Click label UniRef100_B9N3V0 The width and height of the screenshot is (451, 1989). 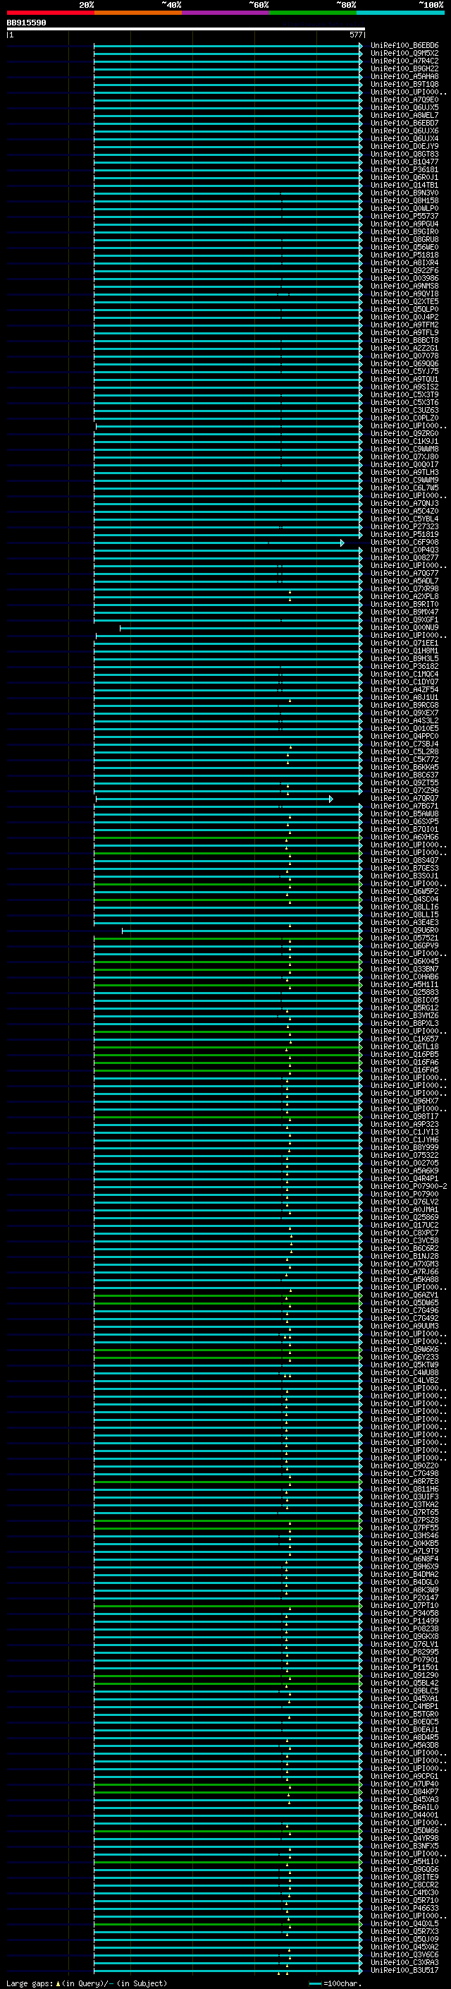[404, 193]
